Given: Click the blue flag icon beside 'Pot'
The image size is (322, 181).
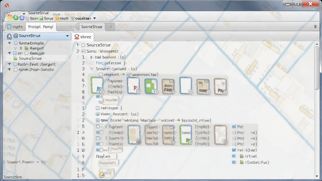Looking at the screenshot, I should click(x=234, y=127).
